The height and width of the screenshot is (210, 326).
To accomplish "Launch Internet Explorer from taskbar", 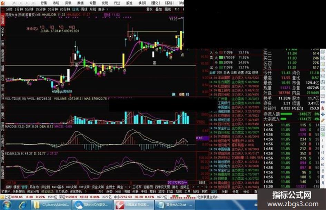I will pyautogui.click(x=22, y=205).
